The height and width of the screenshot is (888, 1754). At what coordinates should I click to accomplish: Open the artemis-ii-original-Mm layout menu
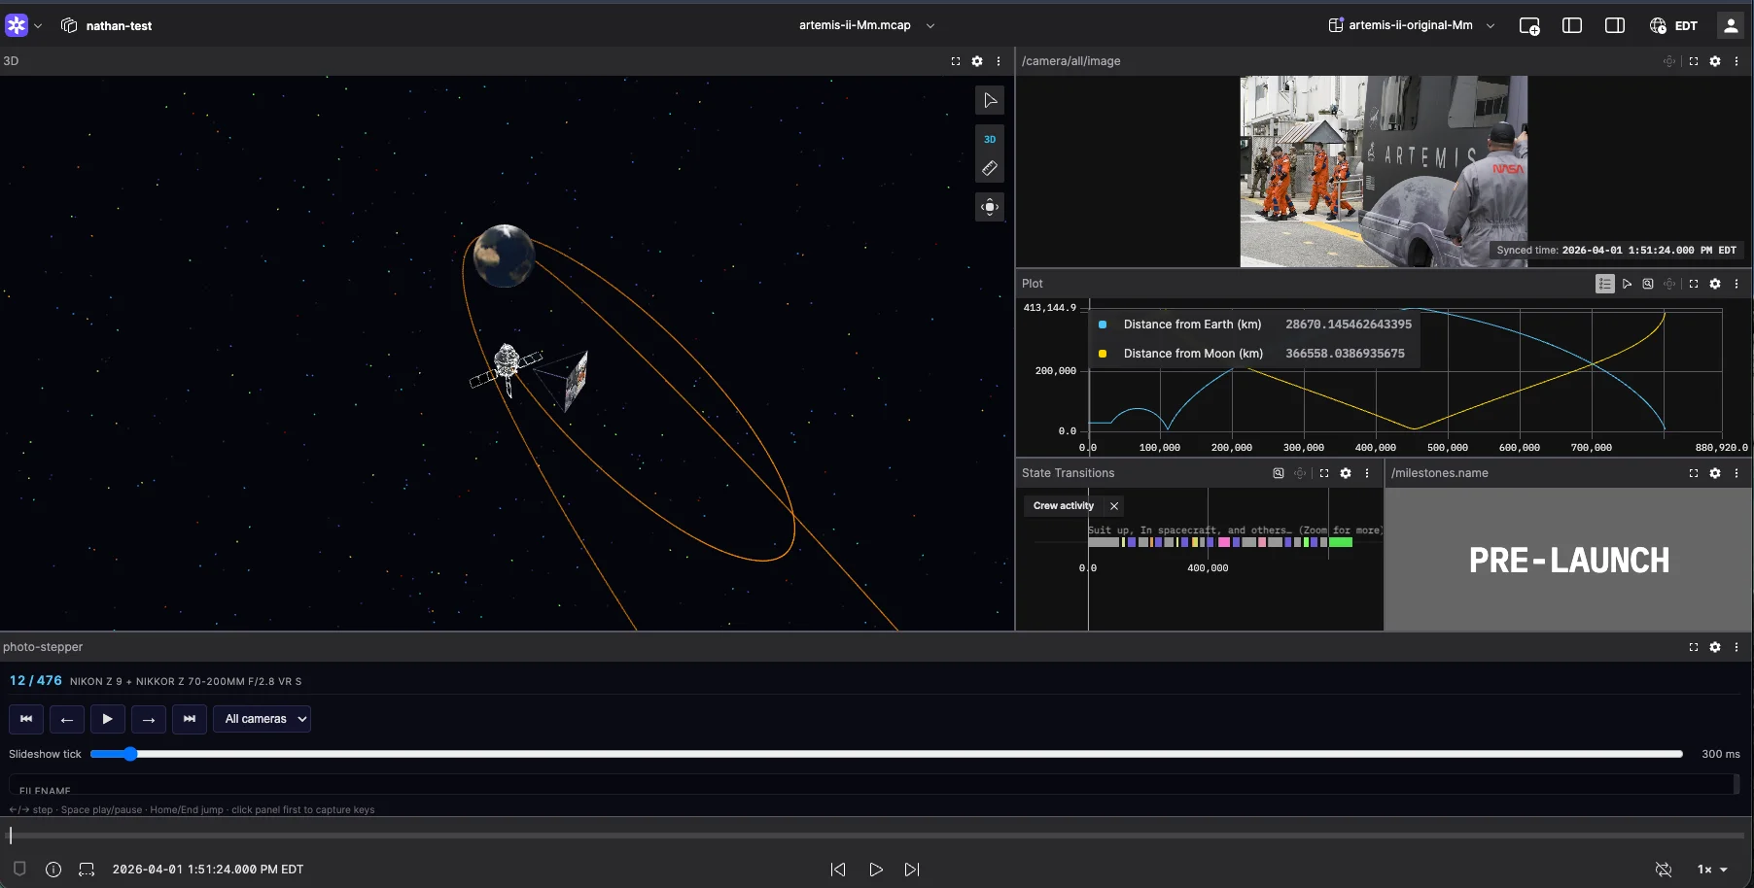pyautogui.click(x=1412, y=25)
